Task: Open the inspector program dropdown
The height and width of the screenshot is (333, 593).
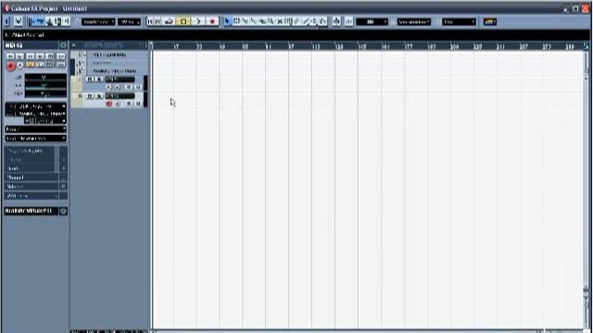Action: point(35,139)
